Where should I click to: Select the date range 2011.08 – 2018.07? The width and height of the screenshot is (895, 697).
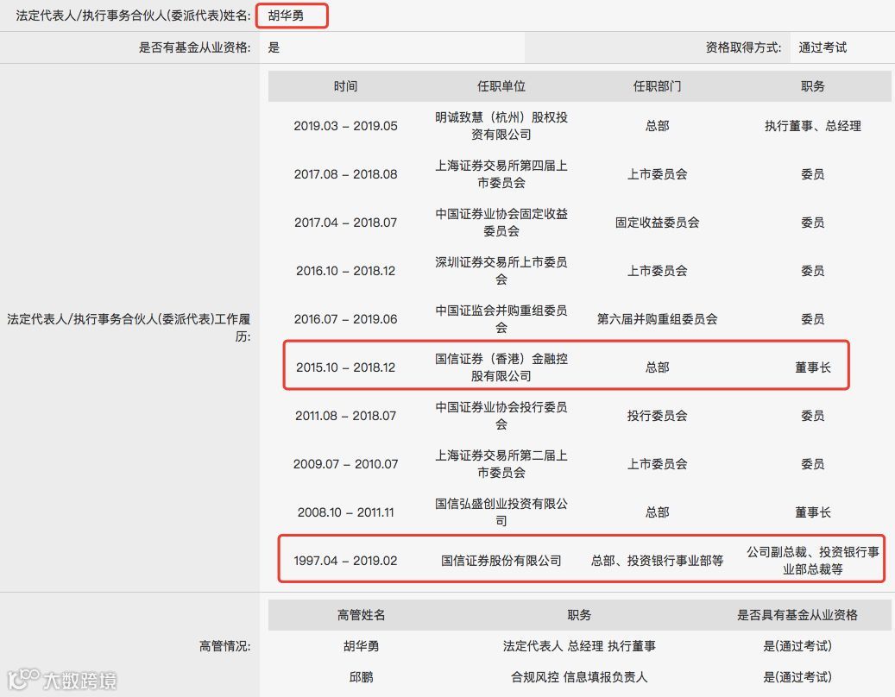(x=345, y=416)
